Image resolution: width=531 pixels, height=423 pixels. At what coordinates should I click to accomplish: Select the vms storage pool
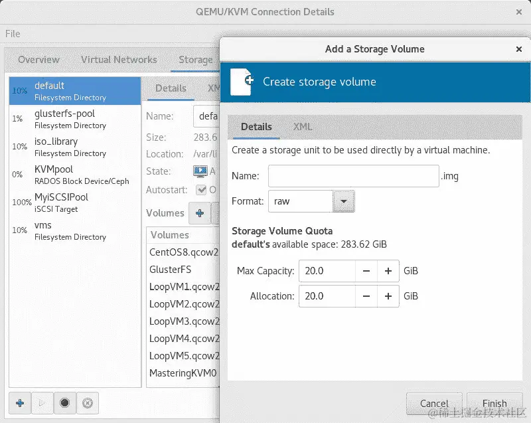[75, 230]
